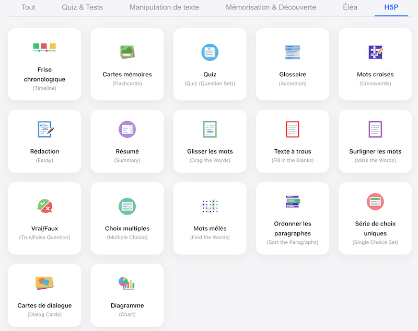Select the Cartes mémoires flashcards icon
Image resolution: width=418 pixels, height=331 pixels.
pyautogui.click(x=127, y=52)
